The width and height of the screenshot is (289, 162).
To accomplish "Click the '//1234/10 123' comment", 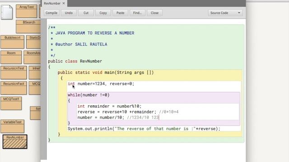I will click(143, 117).
